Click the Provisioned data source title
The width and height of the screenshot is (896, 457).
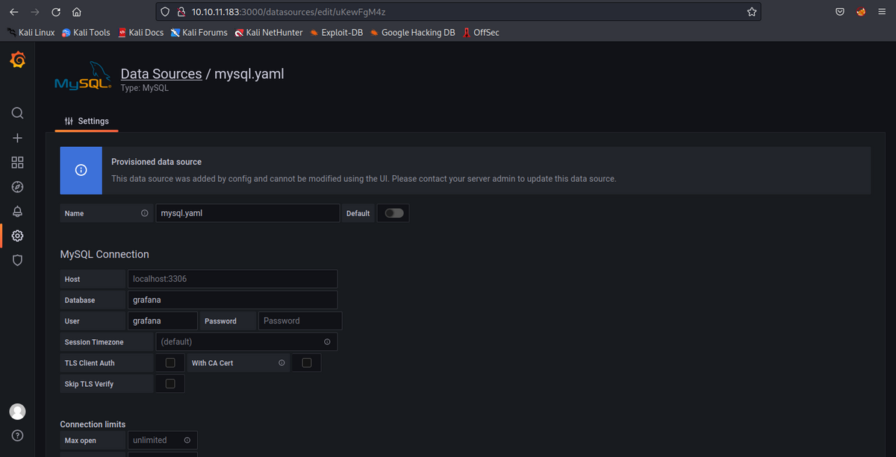tap(157, 162)
